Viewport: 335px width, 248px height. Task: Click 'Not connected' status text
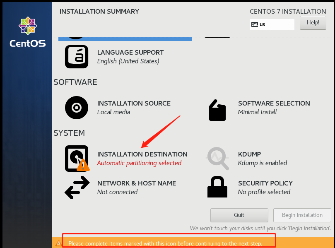[x=117, y=192]
